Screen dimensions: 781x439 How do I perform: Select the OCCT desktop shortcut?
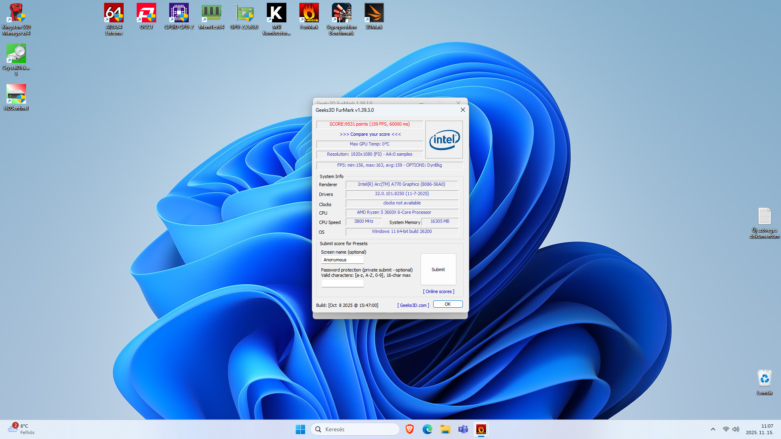(146, 14)
